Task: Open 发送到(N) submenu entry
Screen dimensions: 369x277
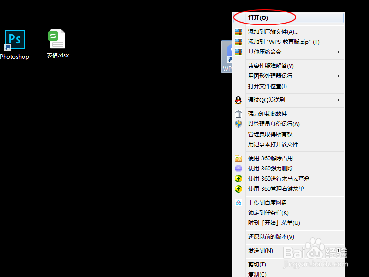Action: pos(288,251)
